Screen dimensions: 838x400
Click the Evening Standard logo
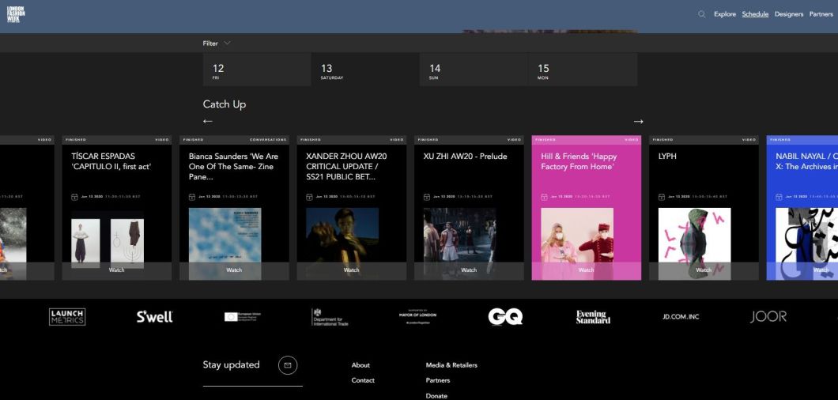tap(593, 317)
